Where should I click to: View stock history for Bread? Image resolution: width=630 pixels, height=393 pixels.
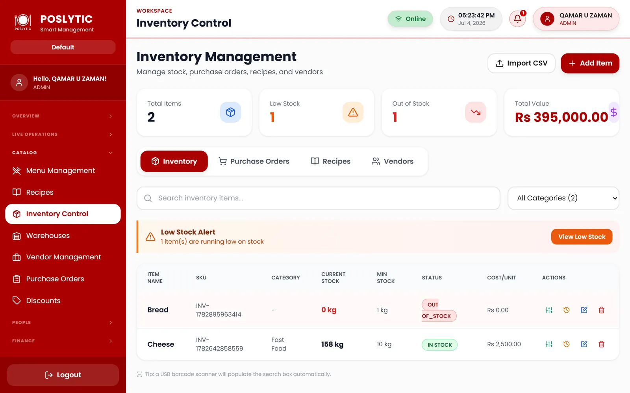(x=566, y=310)
